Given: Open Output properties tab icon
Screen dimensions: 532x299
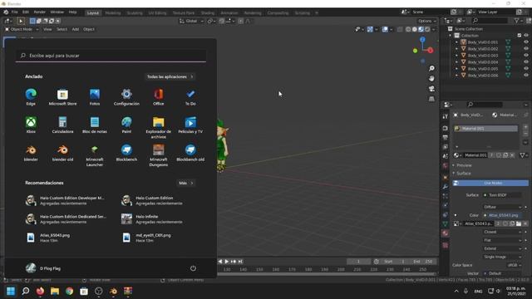Looking at the screenshot, I should coord(446,138).
